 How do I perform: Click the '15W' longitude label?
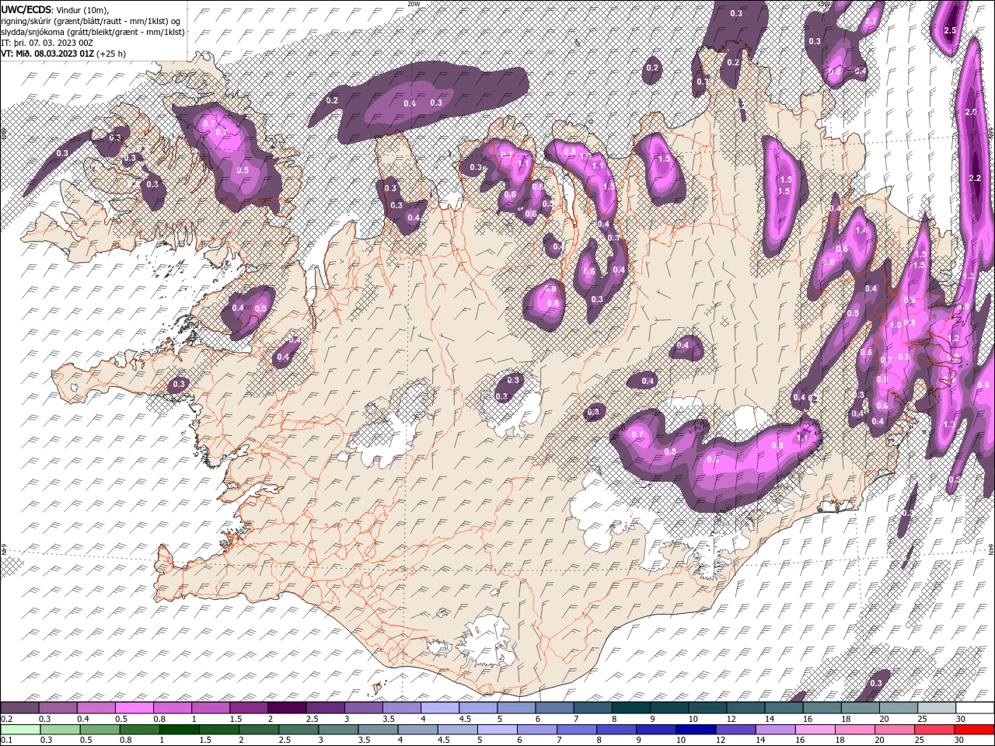click(x=824, y=3)
